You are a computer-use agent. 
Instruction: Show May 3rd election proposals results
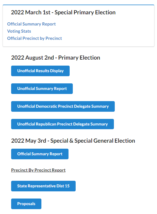[26, 204]
